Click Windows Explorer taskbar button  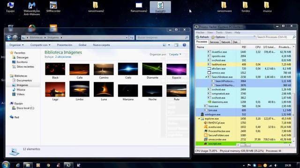click(28, 165)
